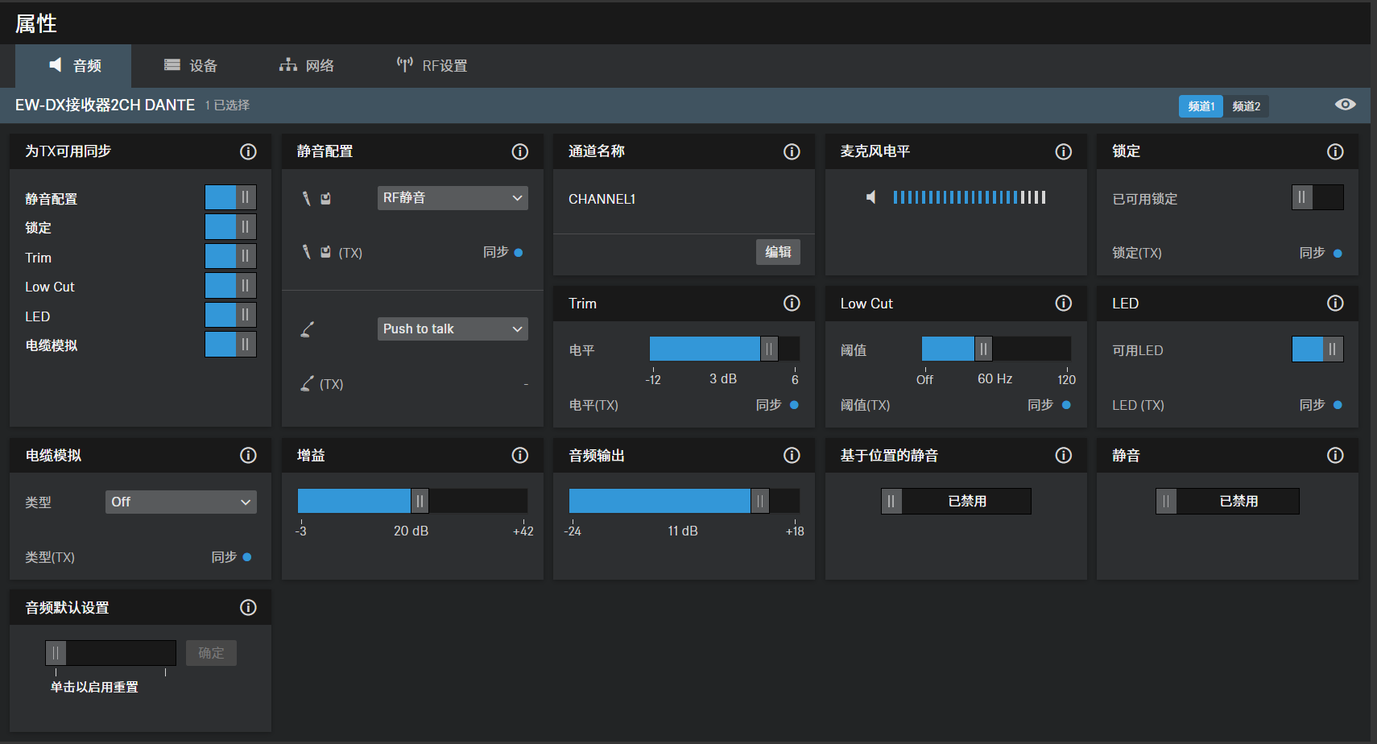Expand the Push to talk dropdown

point(453,329)
